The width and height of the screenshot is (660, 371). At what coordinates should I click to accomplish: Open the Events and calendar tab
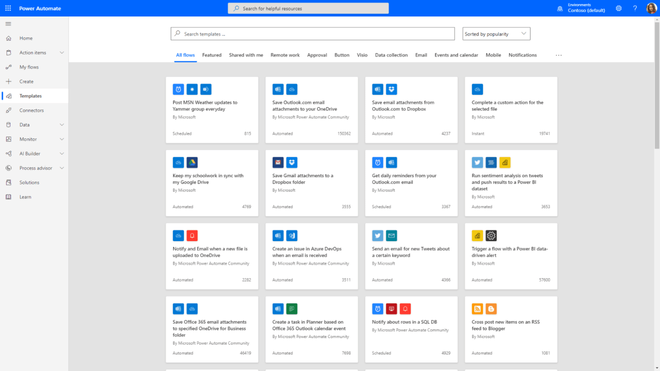(x=456, y=55)
